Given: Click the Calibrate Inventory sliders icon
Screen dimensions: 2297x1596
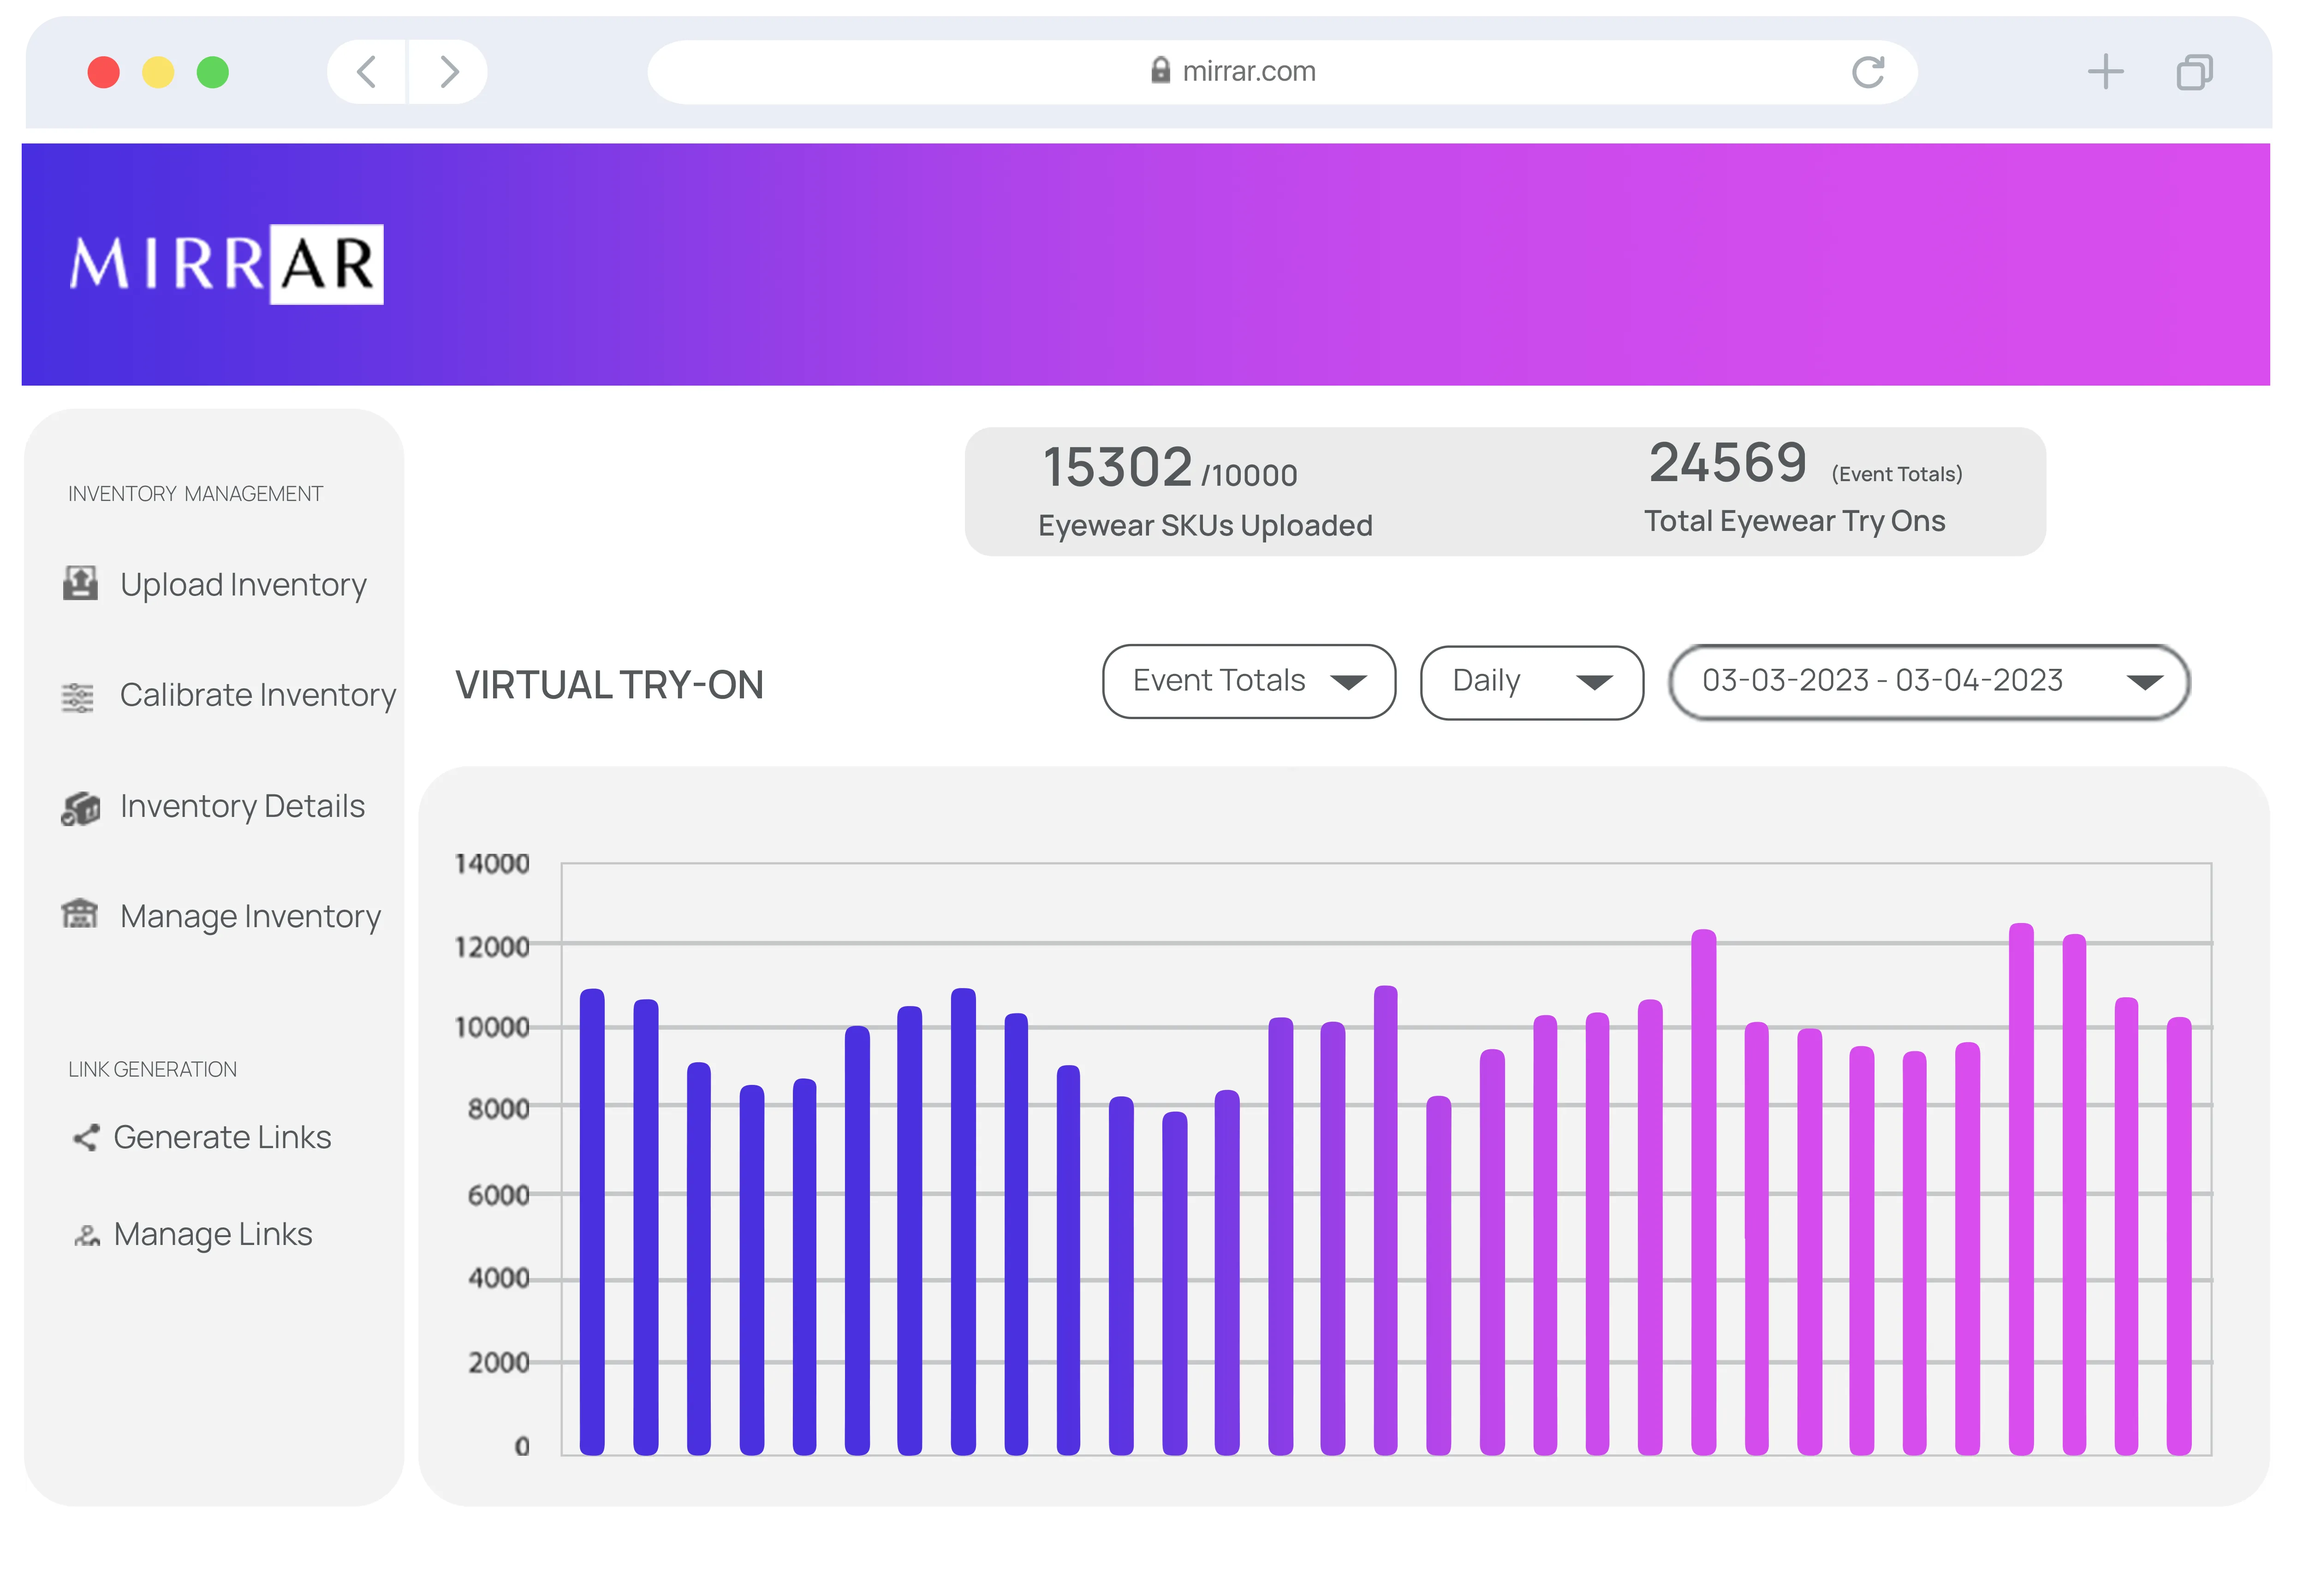Looking at the screenshot, I should pos(78,697).
